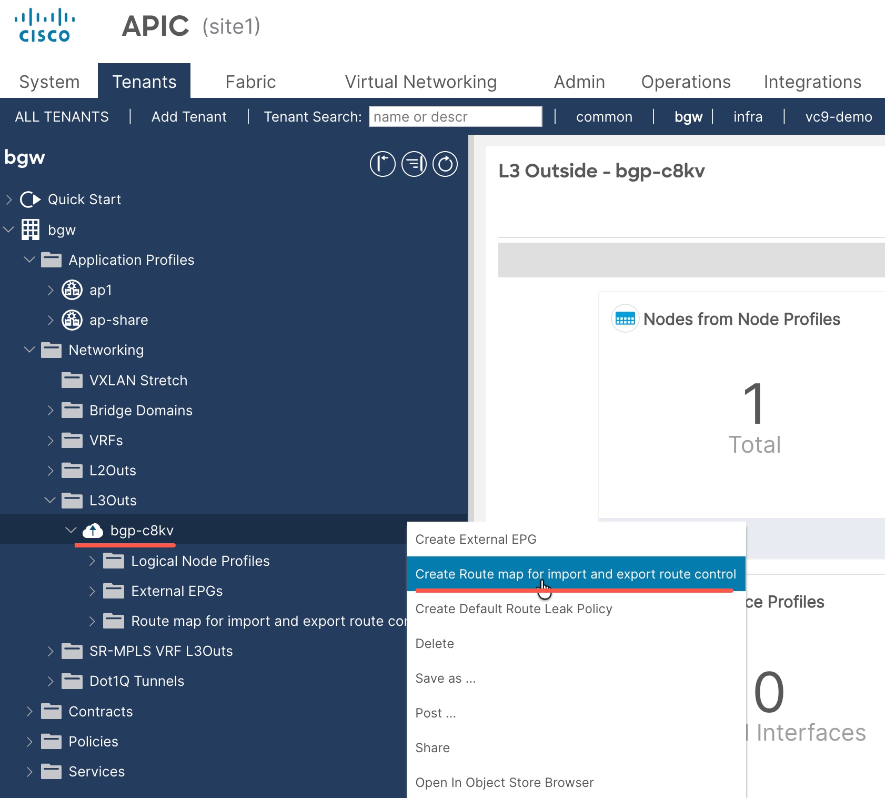
Task: Click the Cisco logo
Action: pyautogui.click(x=44, y=25)
